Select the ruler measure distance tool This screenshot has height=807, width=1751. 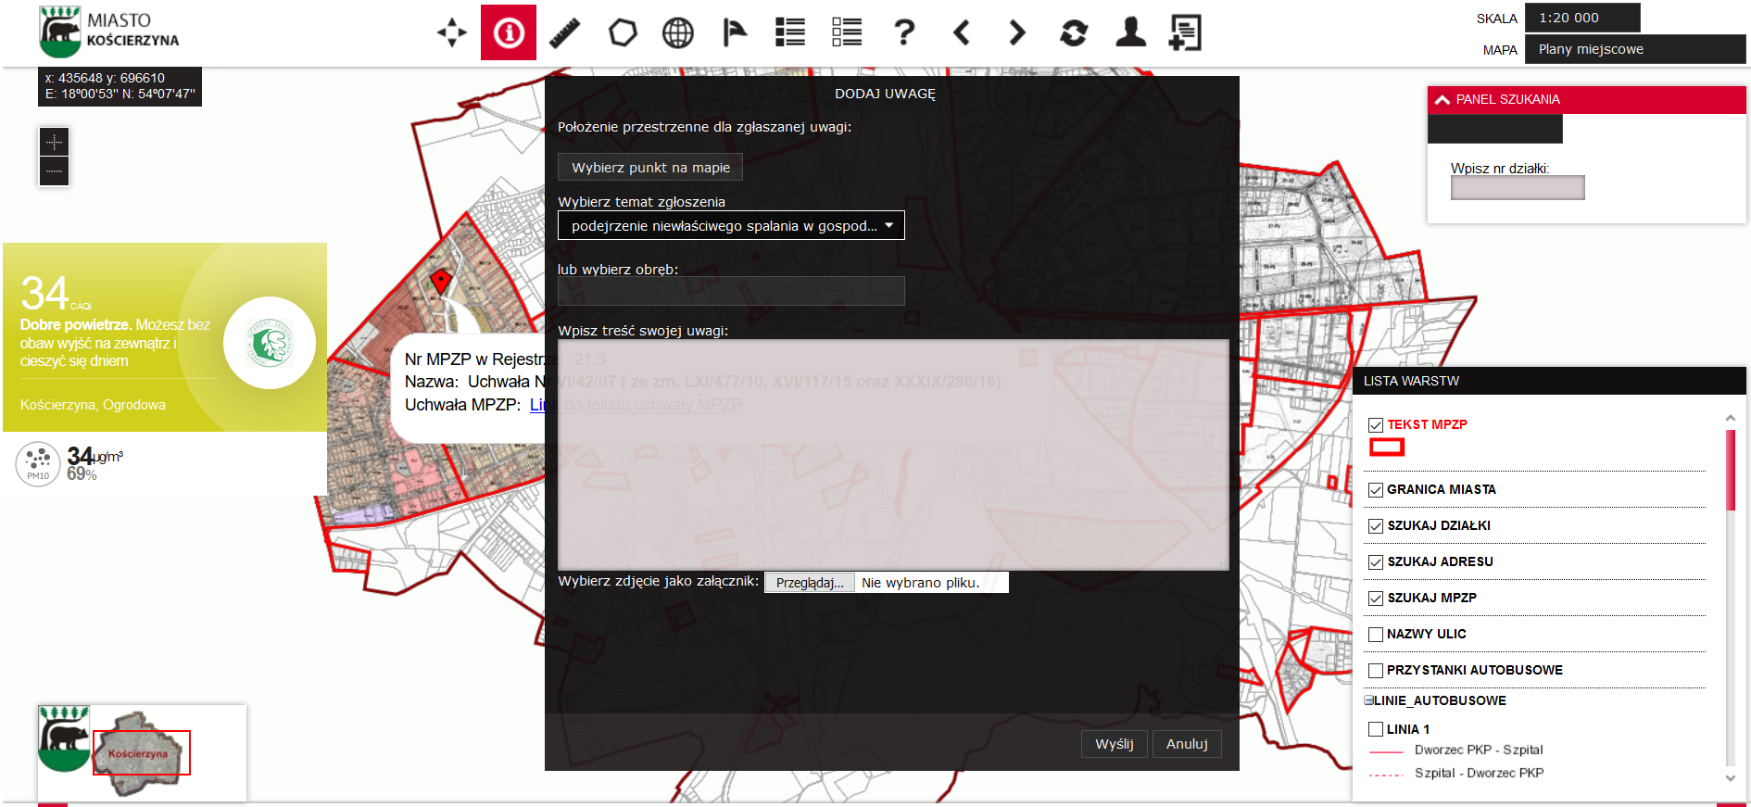click(565, 33)
